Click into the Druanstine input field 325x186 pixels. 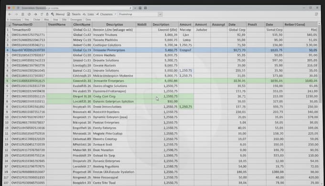tap(138, 14)
